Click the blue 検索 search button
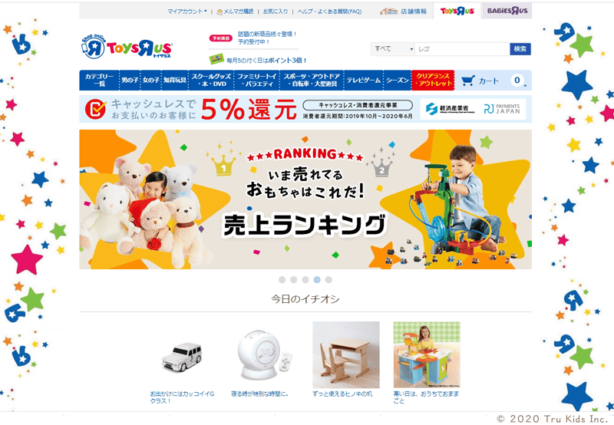The height and width of the screenshot is (425, 614). [x=520, y=49]
